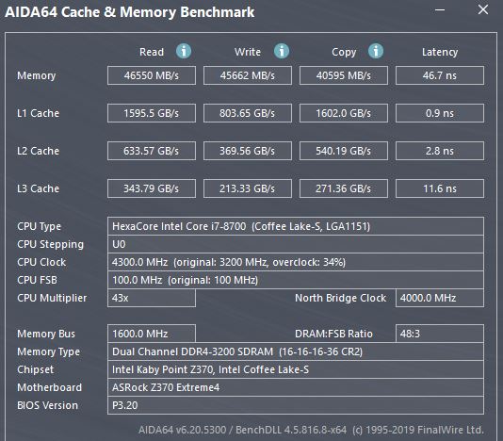Select the Memory Write 45662 MB/s field
Viewport: 503px width, 441px height.
248,75
